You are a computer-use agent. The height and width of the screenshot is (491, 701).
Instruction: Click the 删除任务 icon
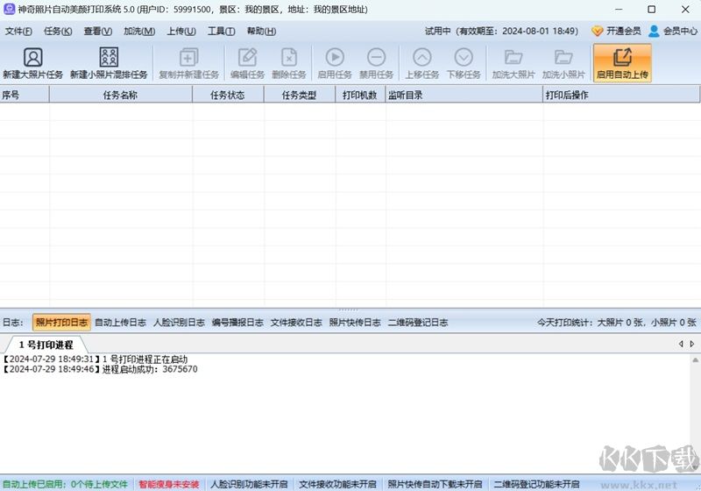[289, 58]
